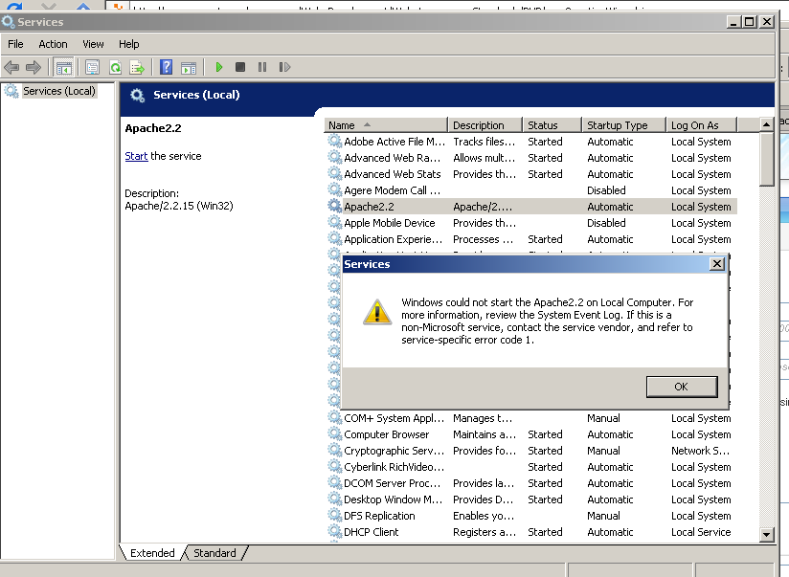Image resolution: width=789 pixels, height=577 pixels.
Task: Click the Pause Service toolbar icon
Action: [x=261, y=67]
